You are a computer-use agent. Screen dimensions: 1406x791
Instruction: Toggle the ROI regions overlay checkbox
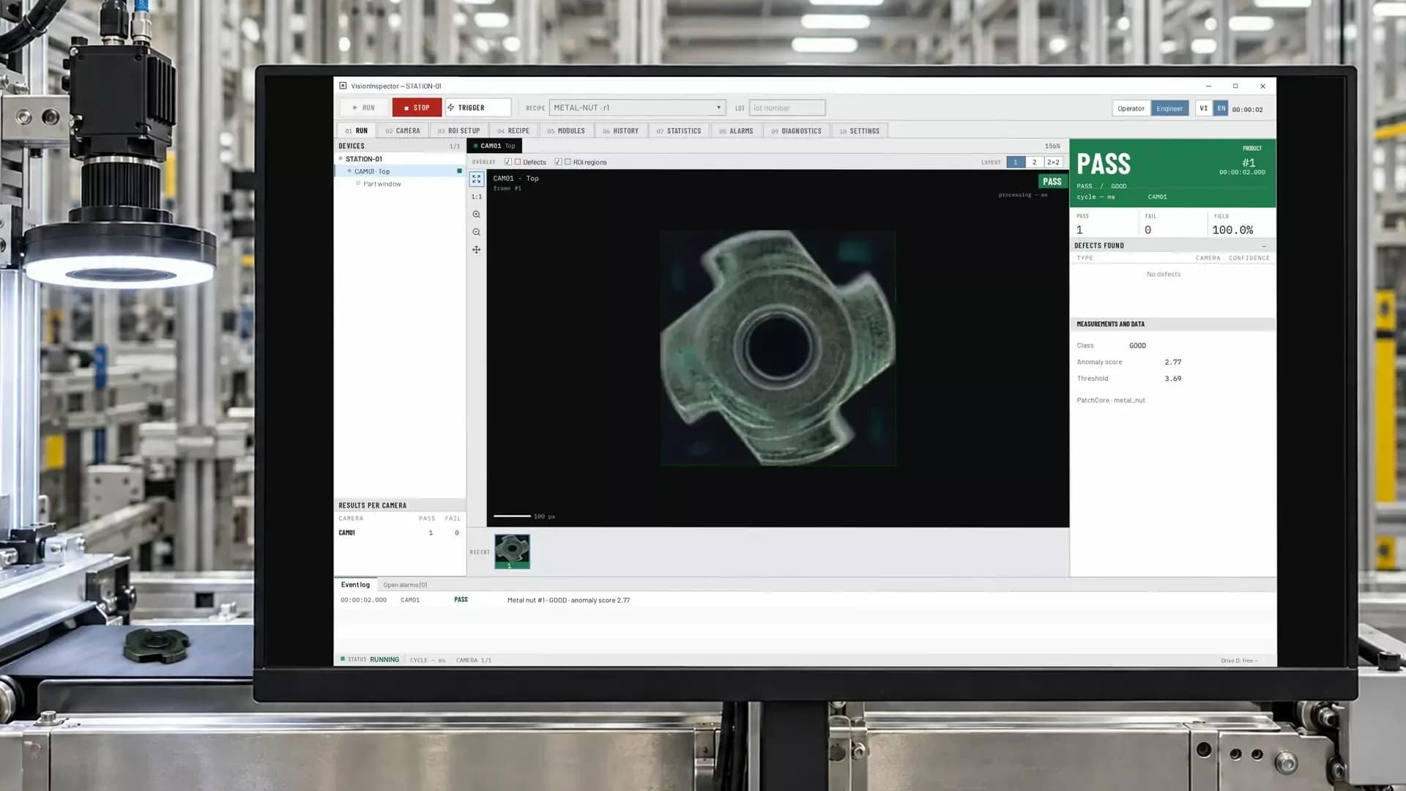pyautogui.click(x=558, y=162)
